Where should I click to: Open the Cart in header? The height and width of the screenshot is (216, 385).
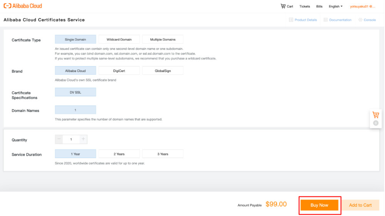point(287,7)
